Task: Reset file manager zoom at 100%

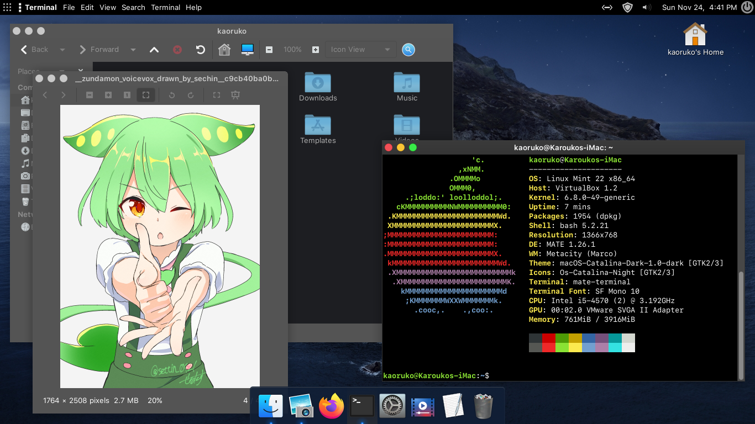Action: pyautogui.click(x=292, y=50)
